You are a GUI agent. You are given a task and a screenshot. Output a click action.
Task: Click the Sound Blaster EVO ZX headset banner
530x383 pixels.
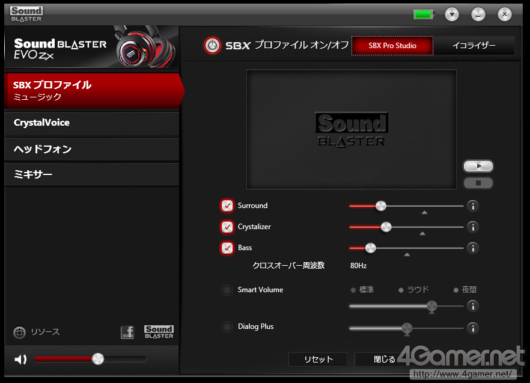click(91, 47)
